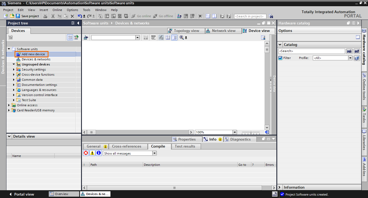Viewport: 368px width, 198px height.
Task: Open the 100% zoom level dropdown
Action: coord(234,132)
